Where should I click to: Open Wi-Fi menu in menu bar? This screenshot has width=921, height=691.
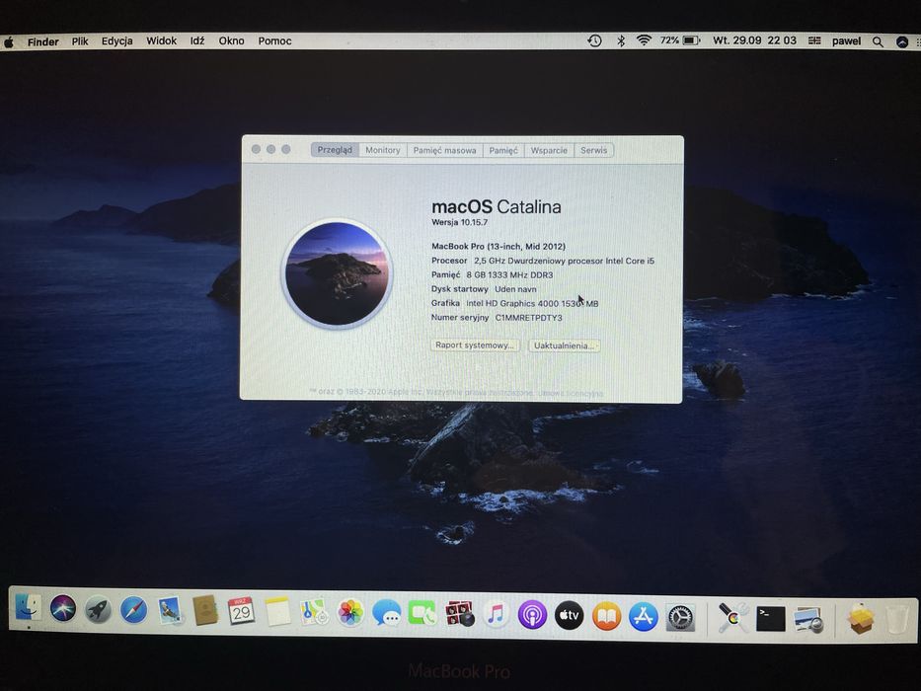[x=644, y=40]
